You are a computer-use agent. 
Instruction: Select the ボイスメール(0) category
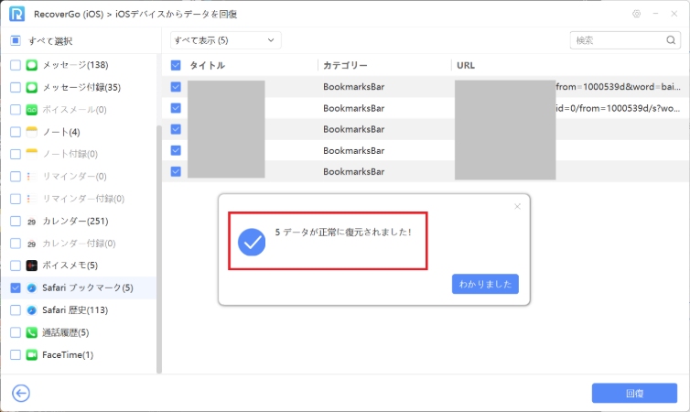coord(74,110)
